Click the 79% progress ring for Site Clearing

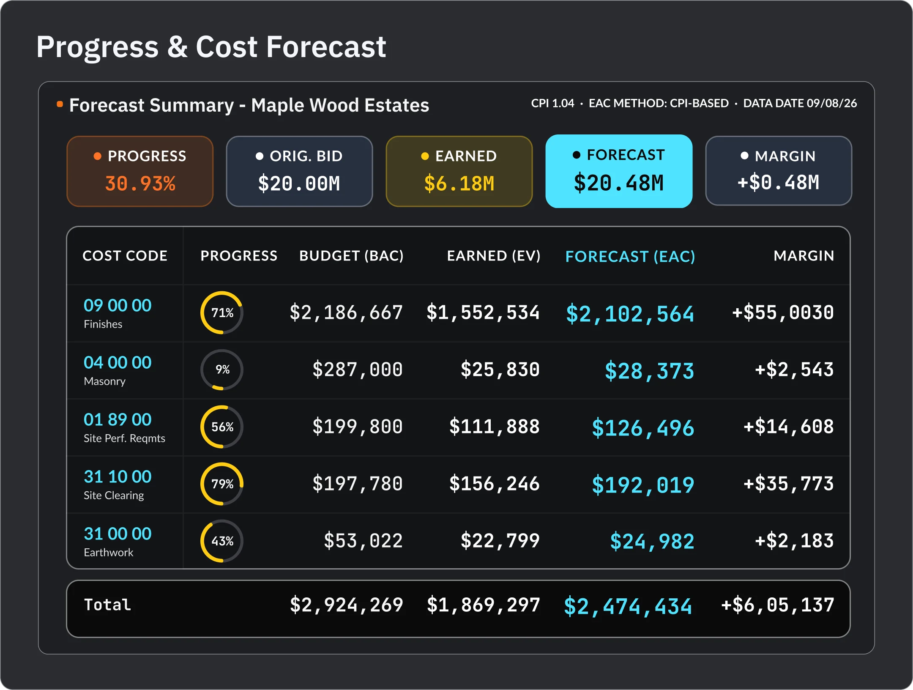pyautogui.click(x=222, y=484)
